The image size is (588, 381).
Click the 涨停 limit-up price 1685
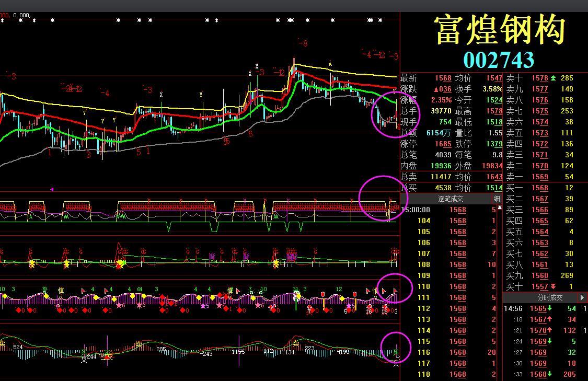point(443,144)
